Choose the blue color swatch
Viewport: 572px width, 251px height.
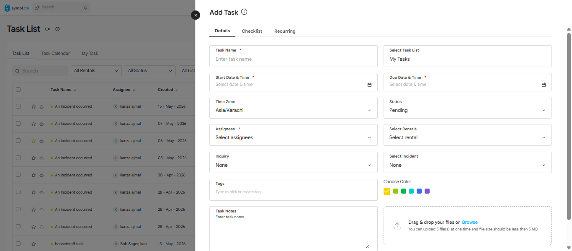pyautogui.click(x=419, y=191)
